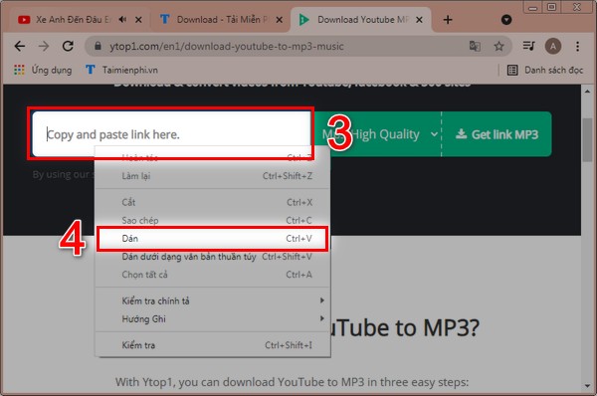Open the 'Danh sách đọc' reading list

click(x=545, y=70)
